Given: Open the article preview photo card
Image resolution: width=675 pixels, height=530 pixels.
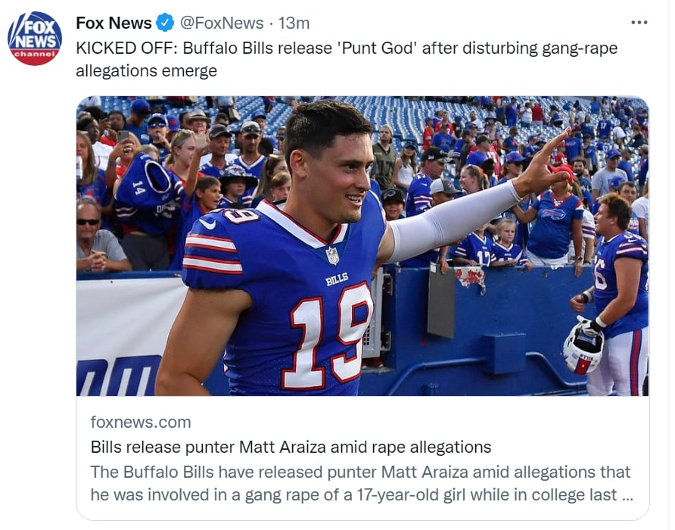Looking at the screenshot, I should 362,245.
